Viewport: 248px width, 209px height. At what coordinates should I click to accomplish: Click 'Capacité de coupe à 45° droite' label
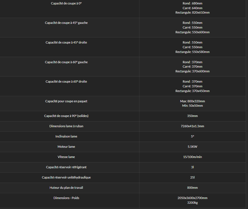(66, 42)
